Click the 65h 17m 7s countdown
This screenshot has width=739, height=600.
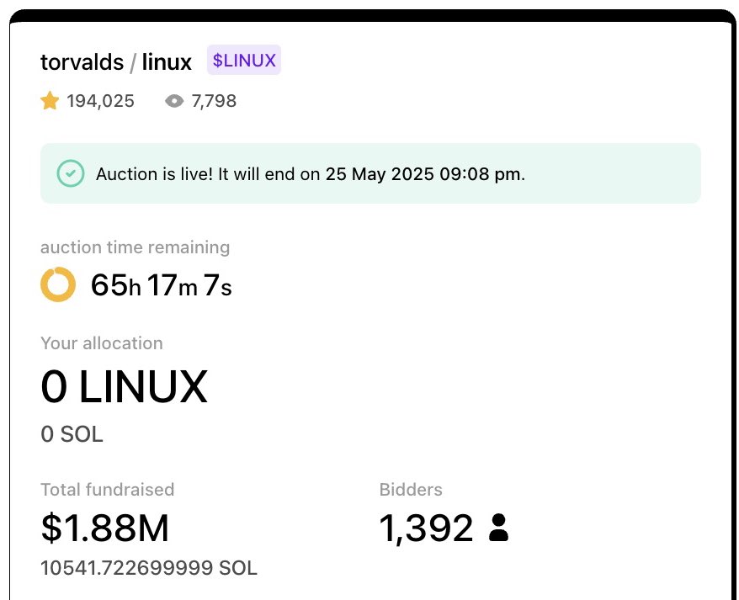point(162,285)
